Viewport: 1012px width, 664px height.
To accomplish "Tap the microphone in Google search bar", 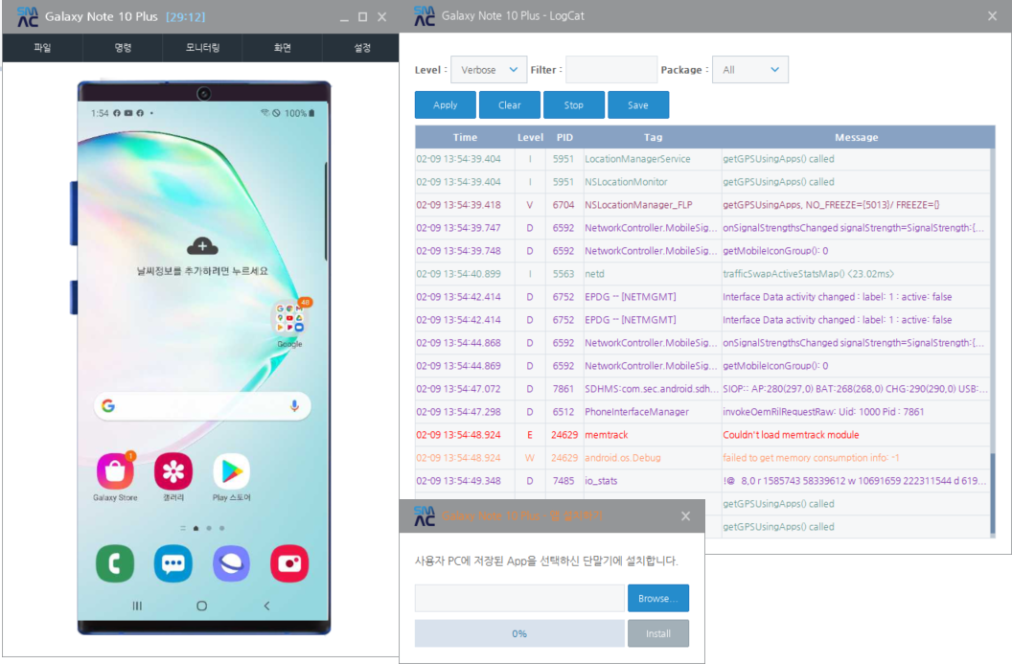I will pos(294,406).
